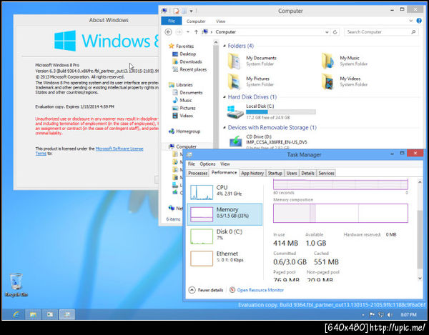Select the Ethernet performance item
Viewport: 429px width, 335px height.
[225, 258]
